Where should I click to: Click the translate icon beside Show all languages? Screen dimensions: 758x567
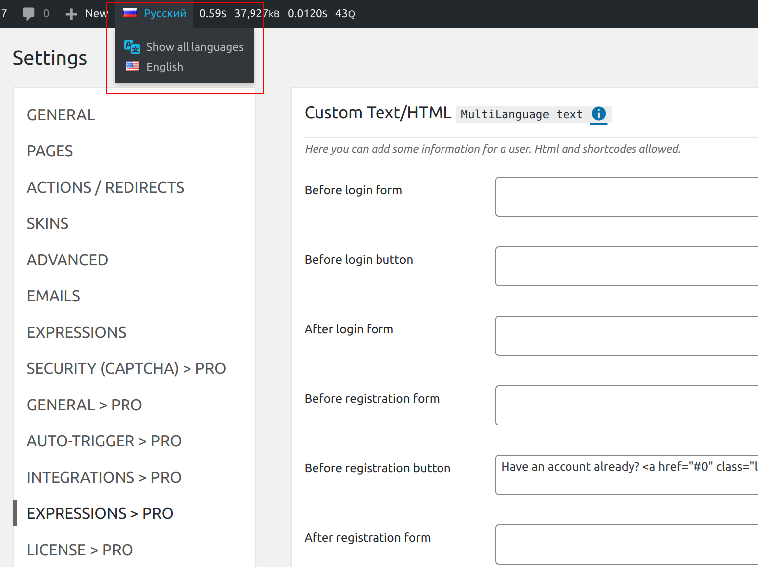131,46
